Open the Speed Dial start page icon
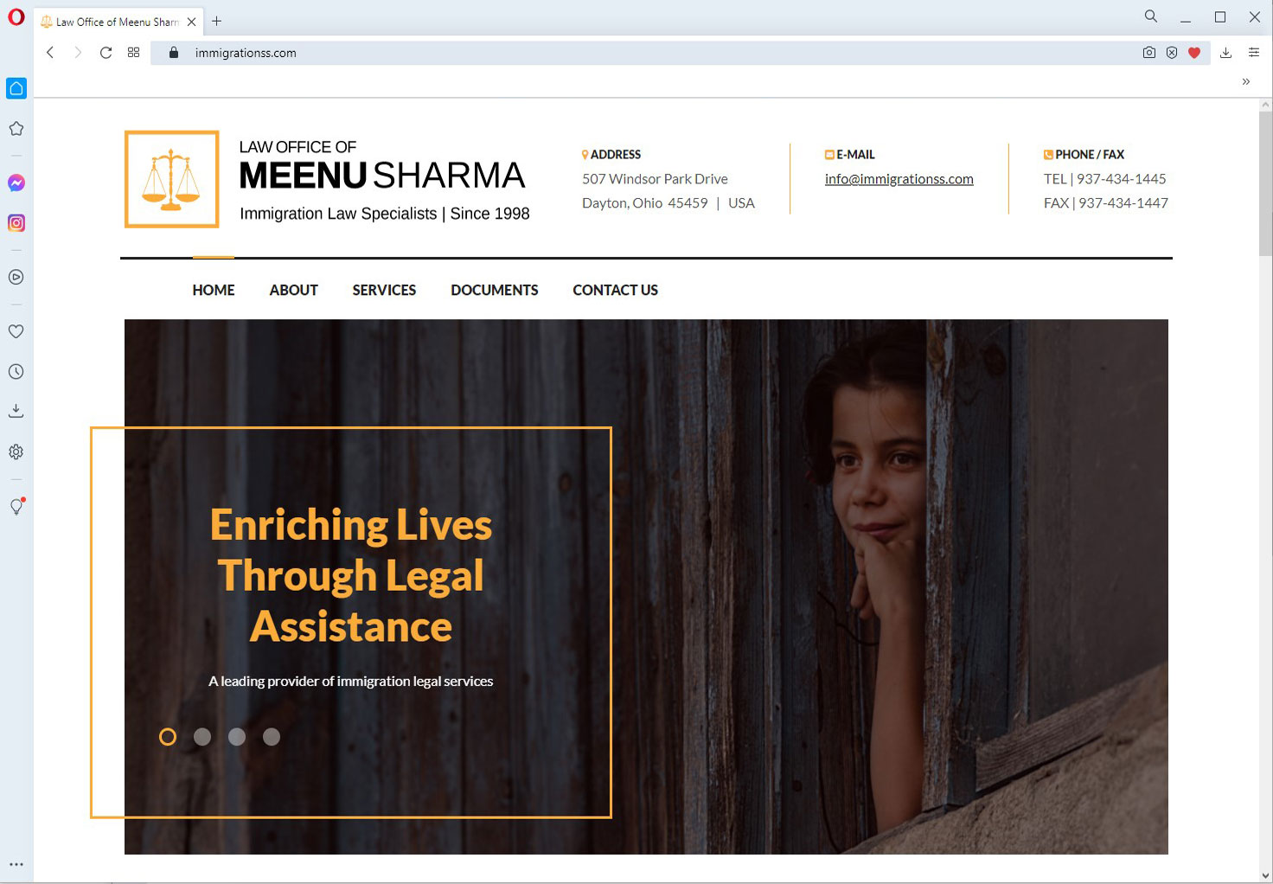 [133, 53]
